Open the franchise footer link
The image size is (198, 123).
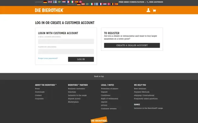click(x=72, y=92)
